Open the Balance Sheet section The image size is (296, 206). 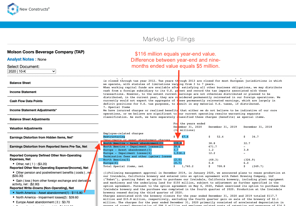pyautogui.click(x=53, y=83)
